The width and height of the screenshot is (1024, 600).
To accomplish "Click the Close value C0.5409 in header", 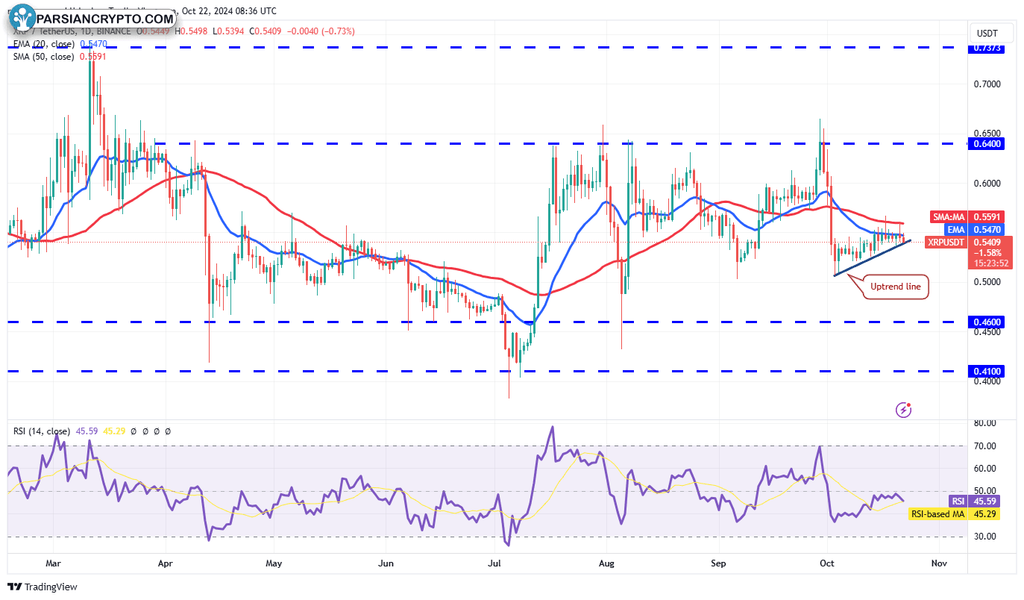I will pyautogui.click(x=266, y=31).
